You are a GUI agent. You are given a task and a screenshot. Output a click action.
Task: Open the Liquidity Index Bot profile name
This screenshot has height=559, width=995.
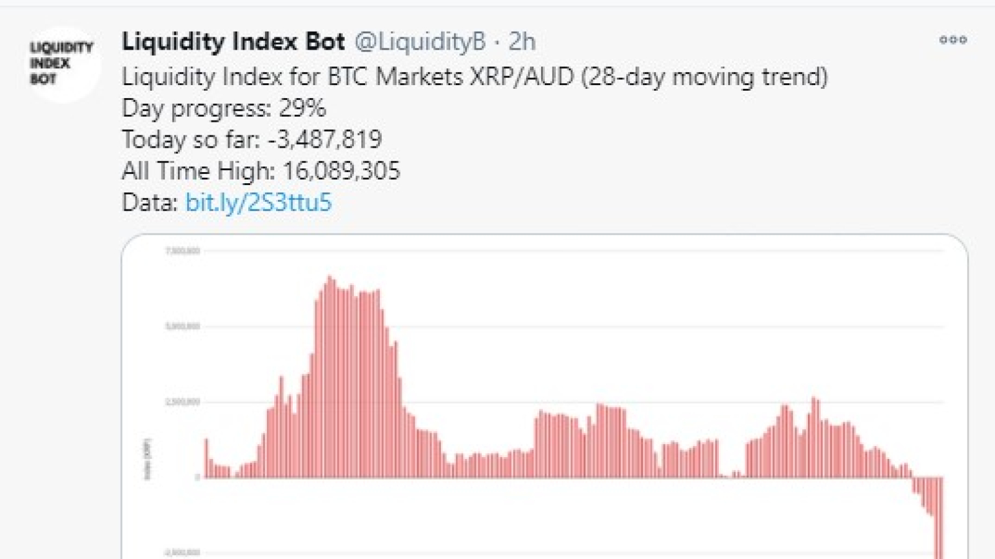click(x=233, y=42)
